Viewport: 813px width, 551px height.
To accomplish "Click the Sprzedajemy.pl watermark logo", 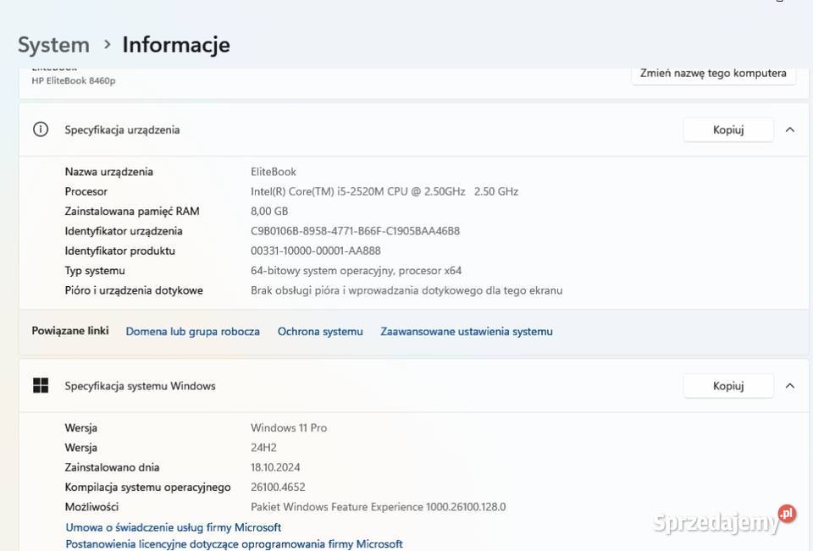I will point(725,521).
